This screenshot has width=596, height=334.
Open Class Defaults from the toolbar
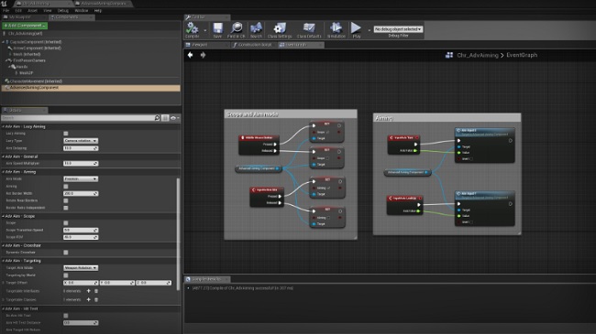pos(309,29)
